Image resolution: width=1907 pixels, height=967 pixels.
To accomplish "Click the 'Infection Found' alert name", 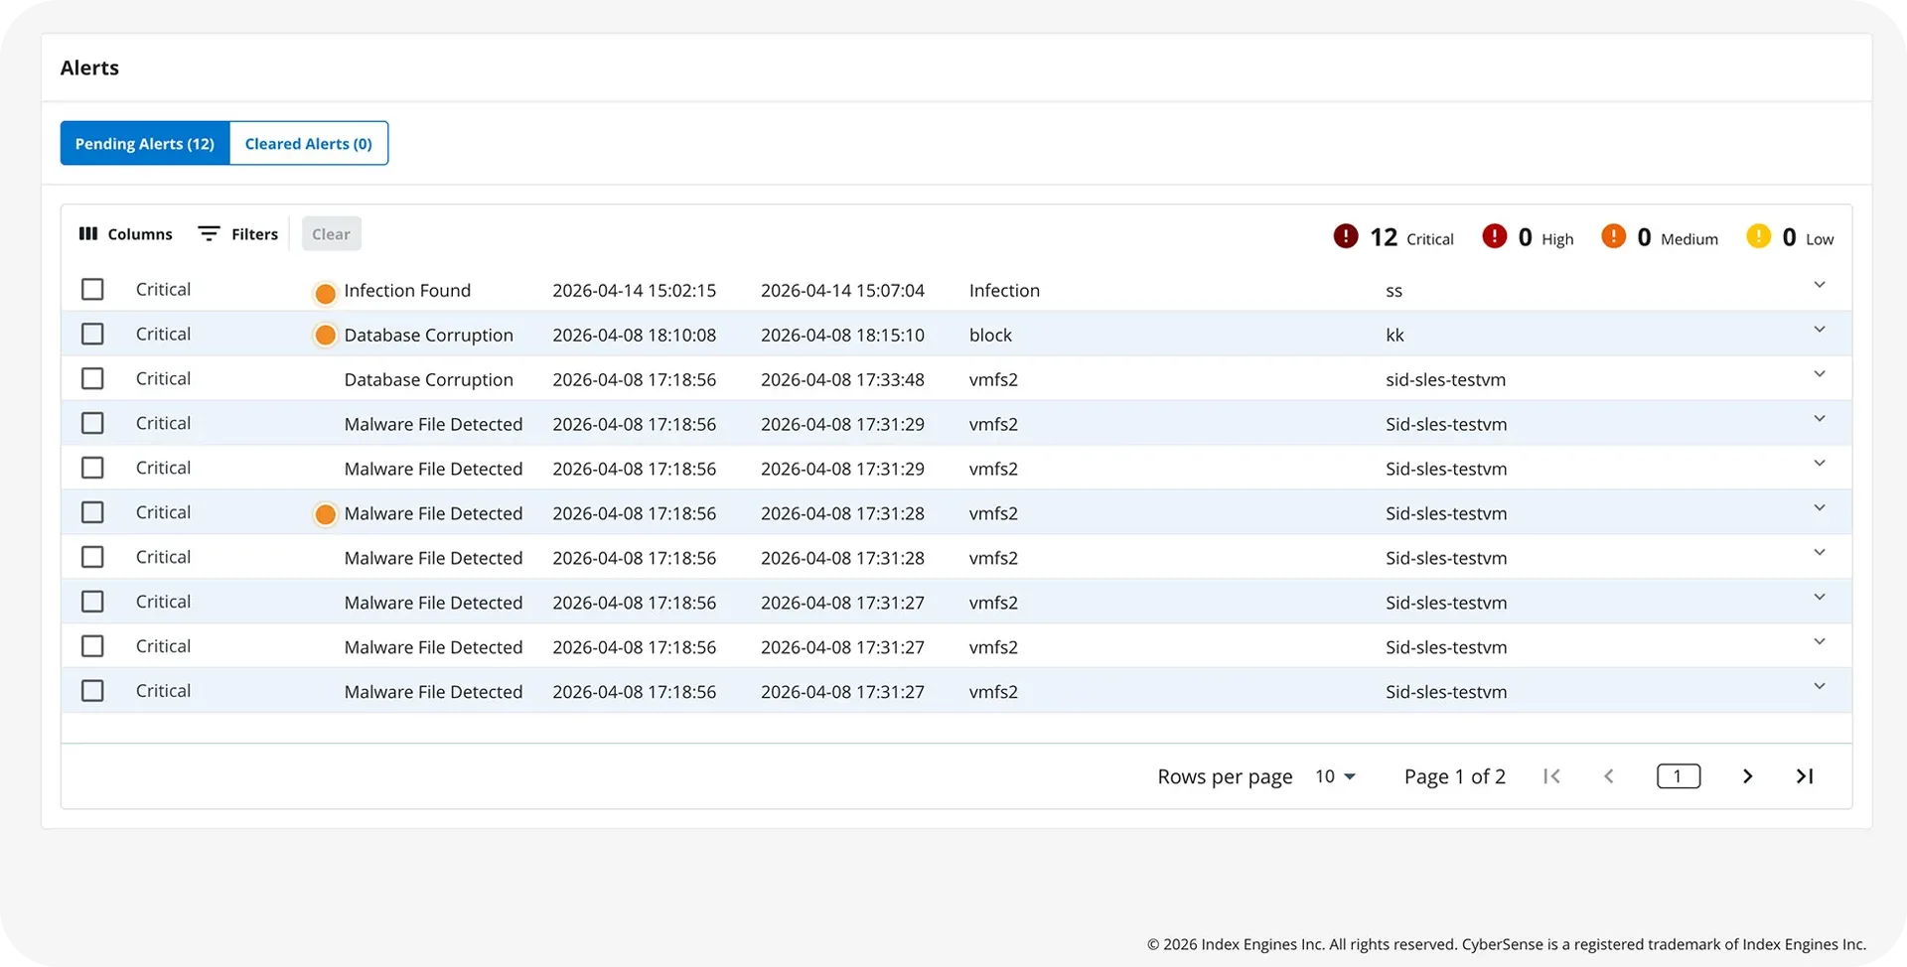I will tap(407, 291).
